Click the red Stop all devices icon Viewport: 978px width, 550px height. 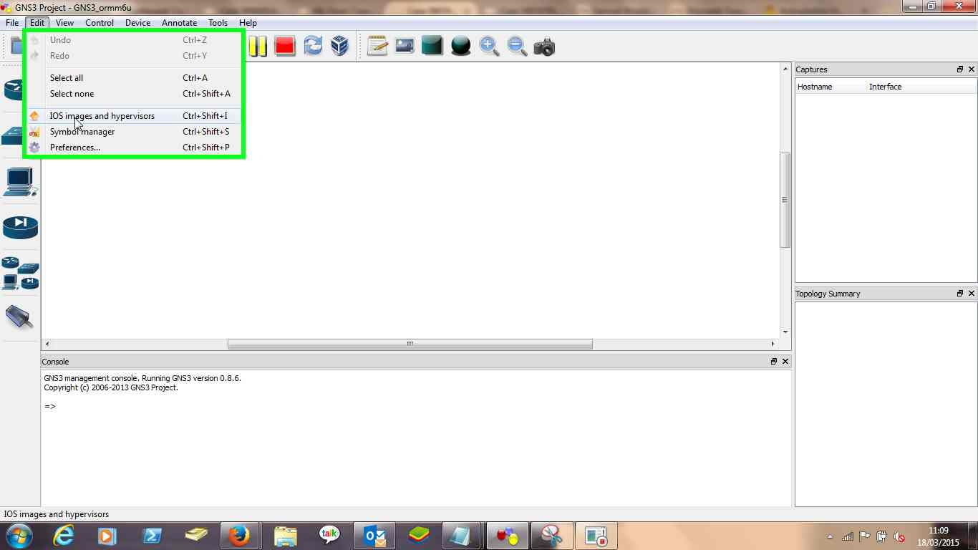(285, 47)
